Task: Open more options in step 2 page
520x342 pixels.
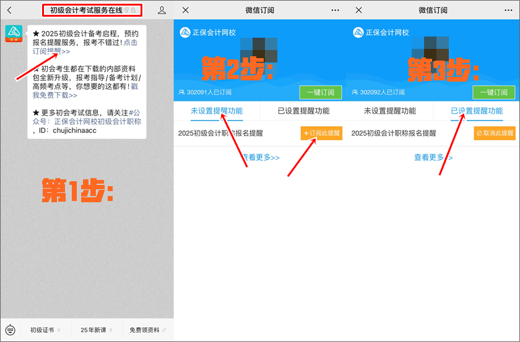Action: pos(336,11)
